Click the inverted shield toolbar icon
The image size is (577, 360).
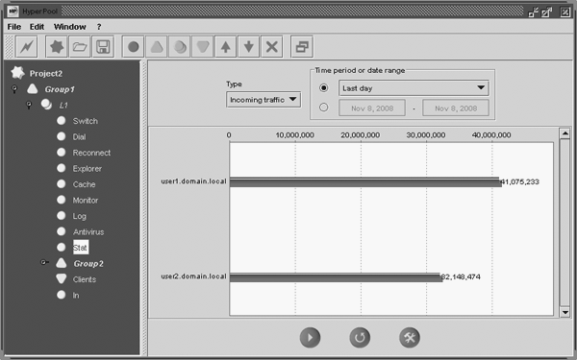203,47
